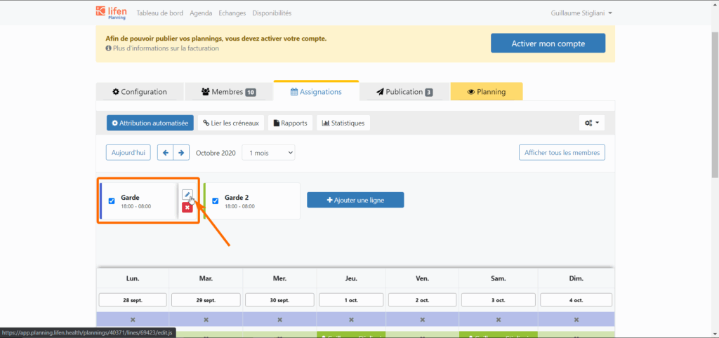This screenshot has width=719, height=338.
Task: Click the Garde 2 line card
Action: [x=252, y=201]
